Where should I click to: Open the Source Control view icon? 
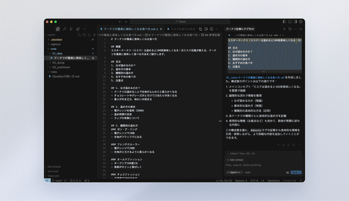pyautogui.click(x=71, y=29)
